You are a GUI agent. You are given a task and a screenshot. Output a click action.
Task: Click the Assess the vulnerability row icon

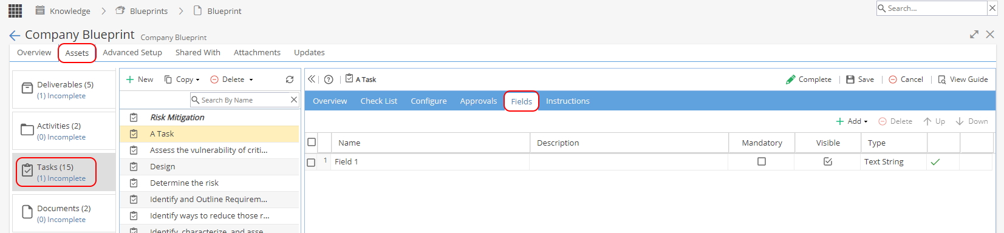tap(134, 150)
